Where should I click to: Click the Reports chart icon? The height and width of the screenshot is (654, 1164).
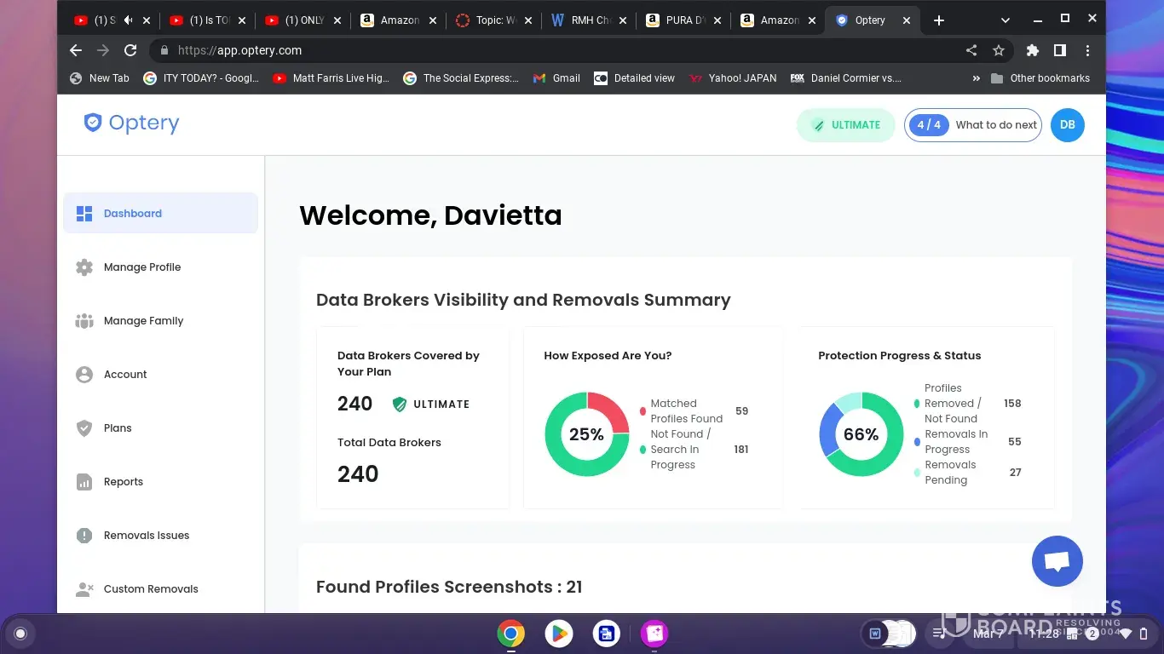84,482
